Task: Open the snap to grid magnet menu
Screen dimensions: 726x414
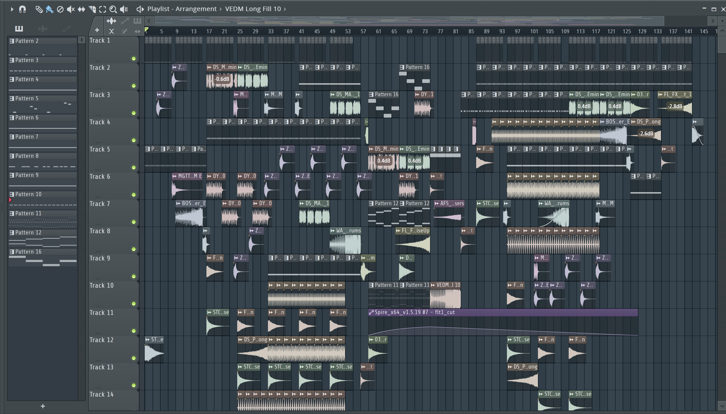Action: (x=22, y=9)
